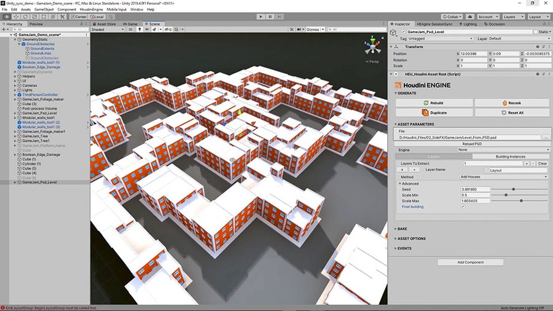The image size is (553, 311).
Task: Toggle the scene grid icon
Action: click(176, 30)
